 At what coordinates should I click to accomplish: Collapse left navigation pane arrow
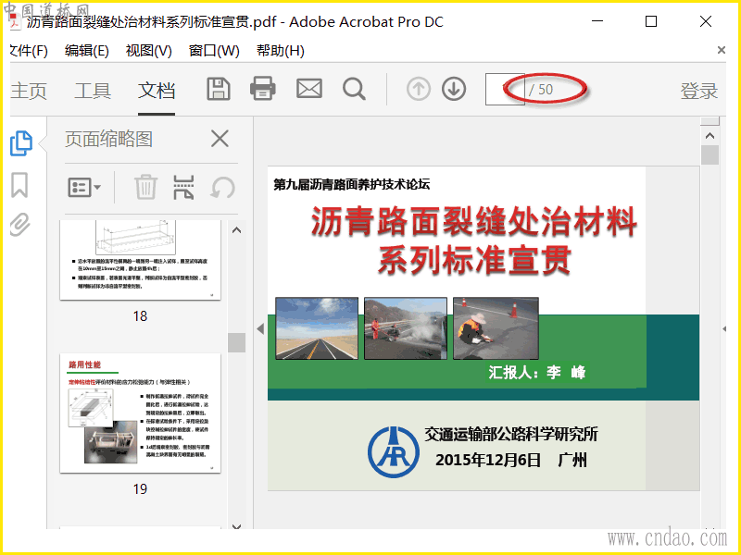(260, 329)
